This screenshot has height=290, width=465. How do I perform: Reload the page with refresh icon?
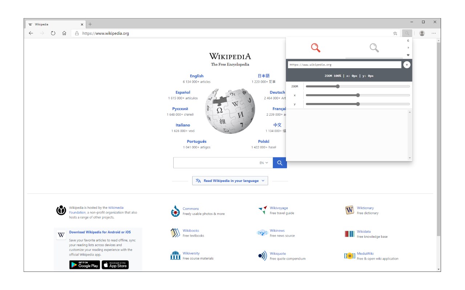point(53,33)
